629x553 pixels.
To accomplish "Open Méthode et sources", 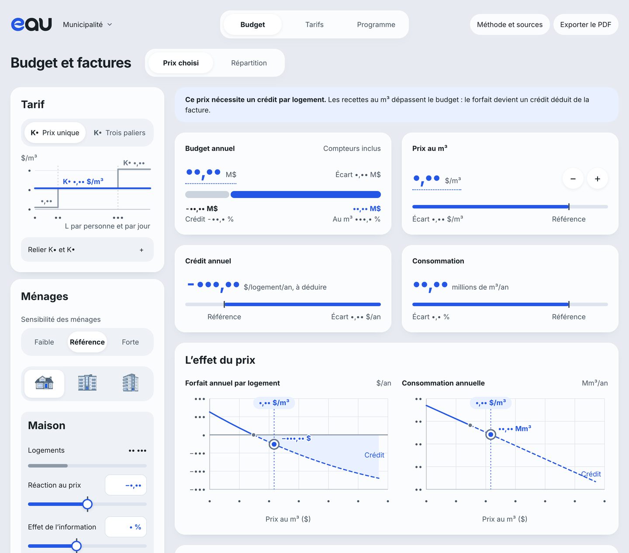I will (510, 24).
